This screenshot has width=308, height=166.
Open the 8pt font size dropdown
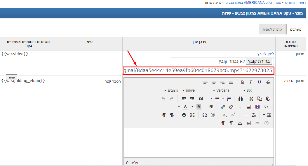(x=248, y=90)
